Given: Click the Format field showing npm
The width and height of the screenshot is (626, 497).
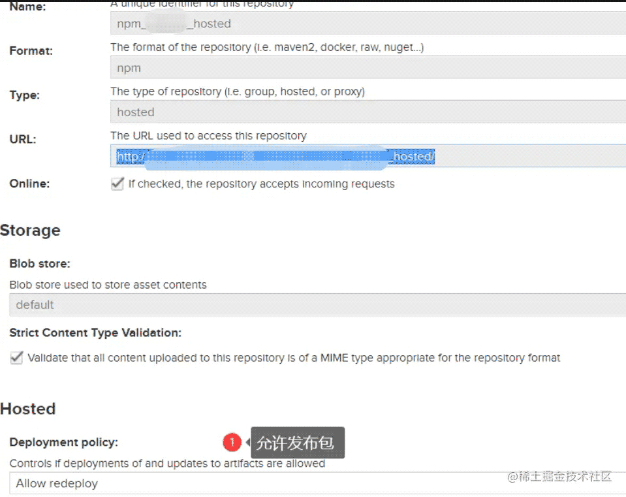Looking at the screenshot, I should (368, 68).
